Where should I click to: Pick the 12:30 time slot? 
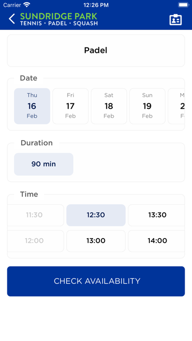[x=96, y=215]
